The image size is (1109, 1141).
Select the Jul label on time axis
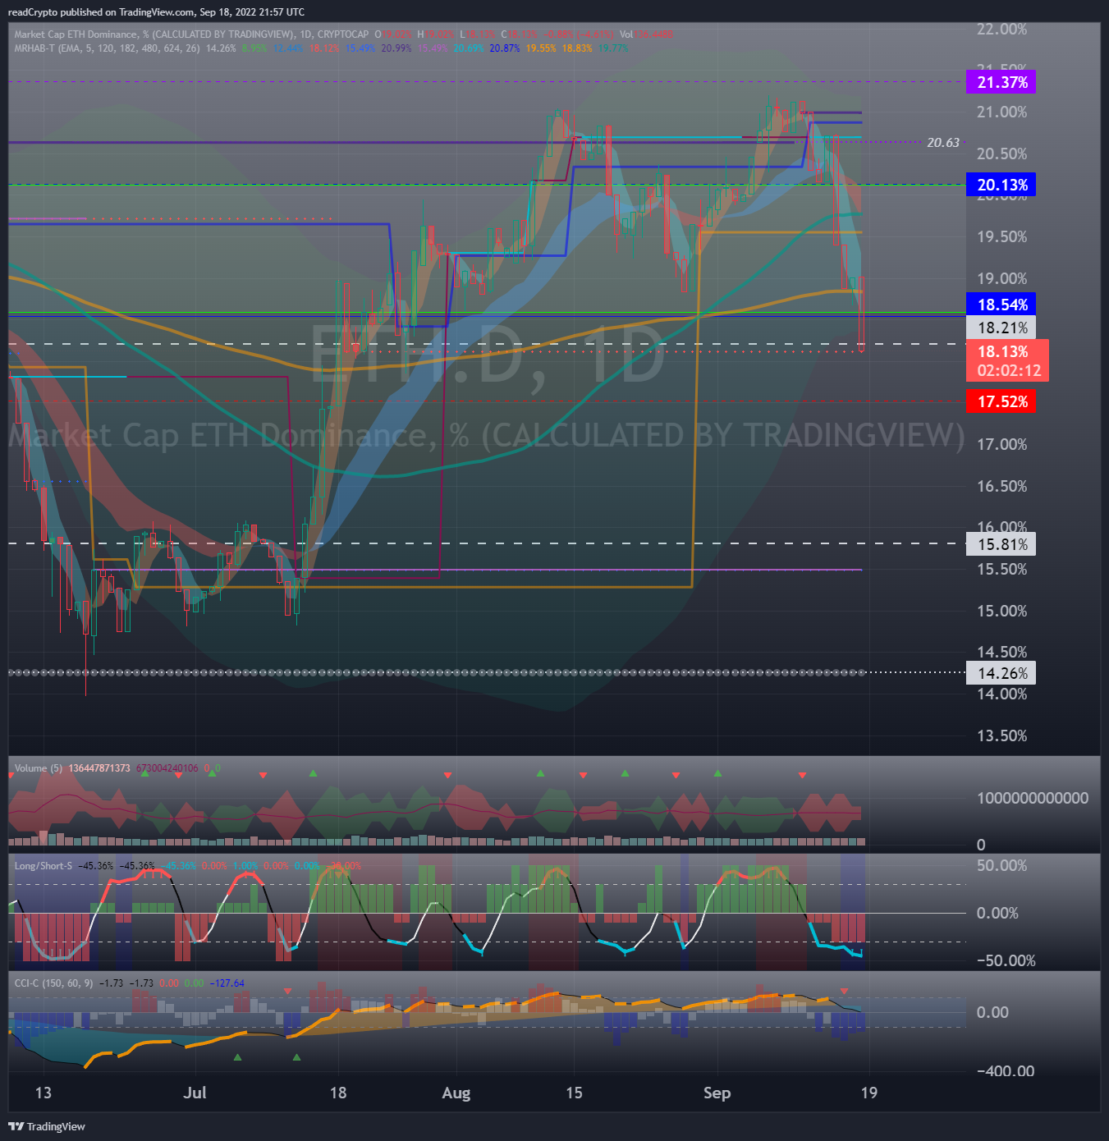tap(195, 1093)
